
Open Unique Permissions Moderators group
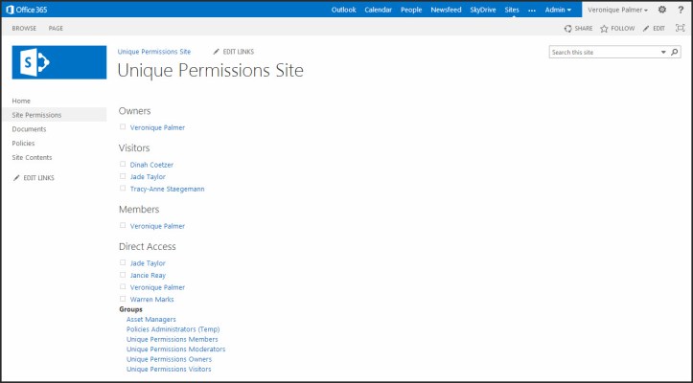[x=176, y=349]
